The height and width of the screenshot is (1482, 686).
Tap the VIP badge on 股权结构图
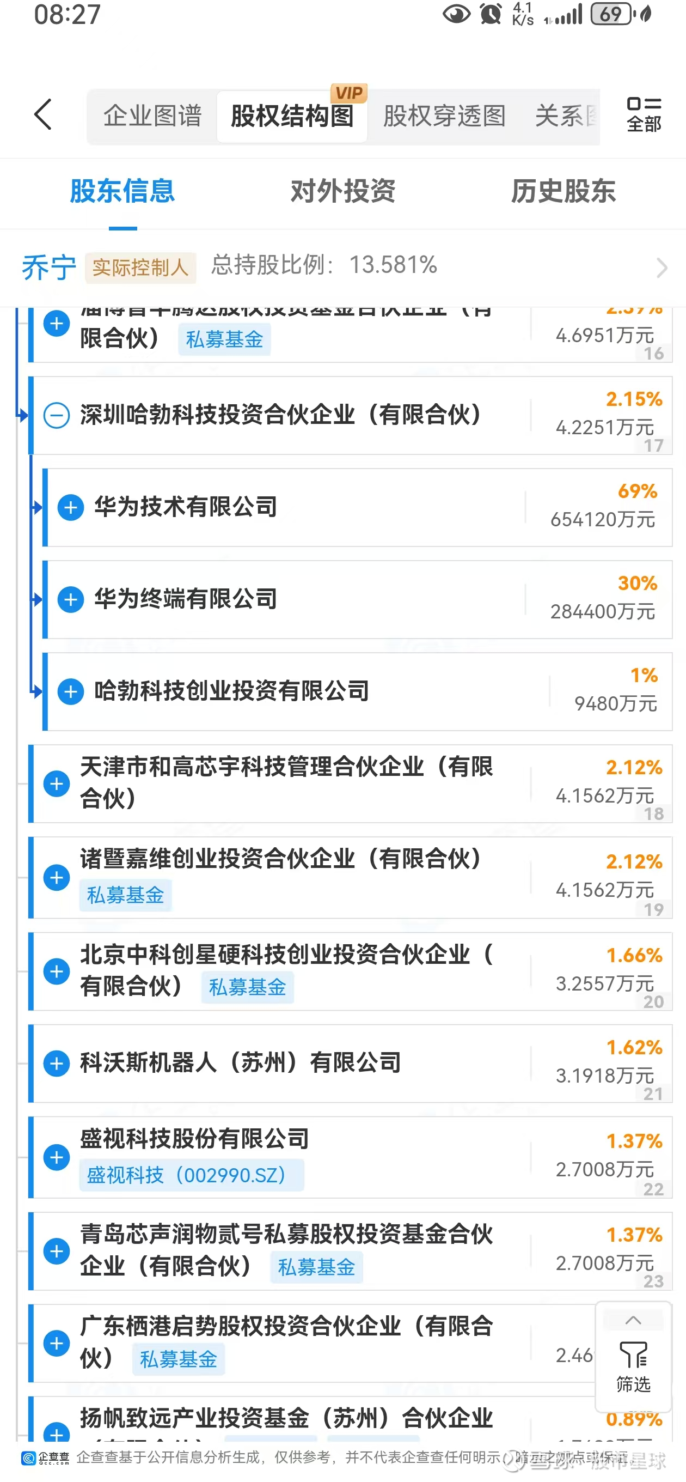coord(348,93)
